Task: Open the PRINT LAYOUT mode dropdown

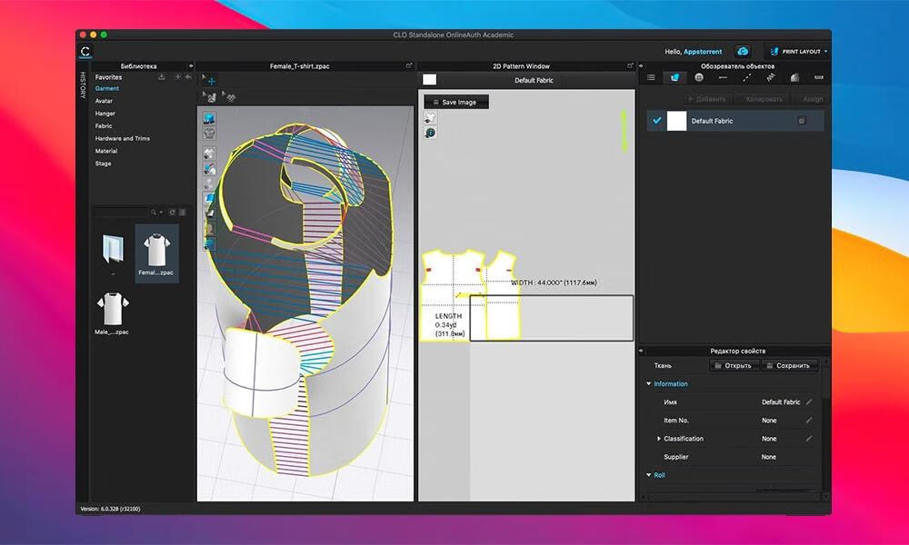Action: point(798,52)
